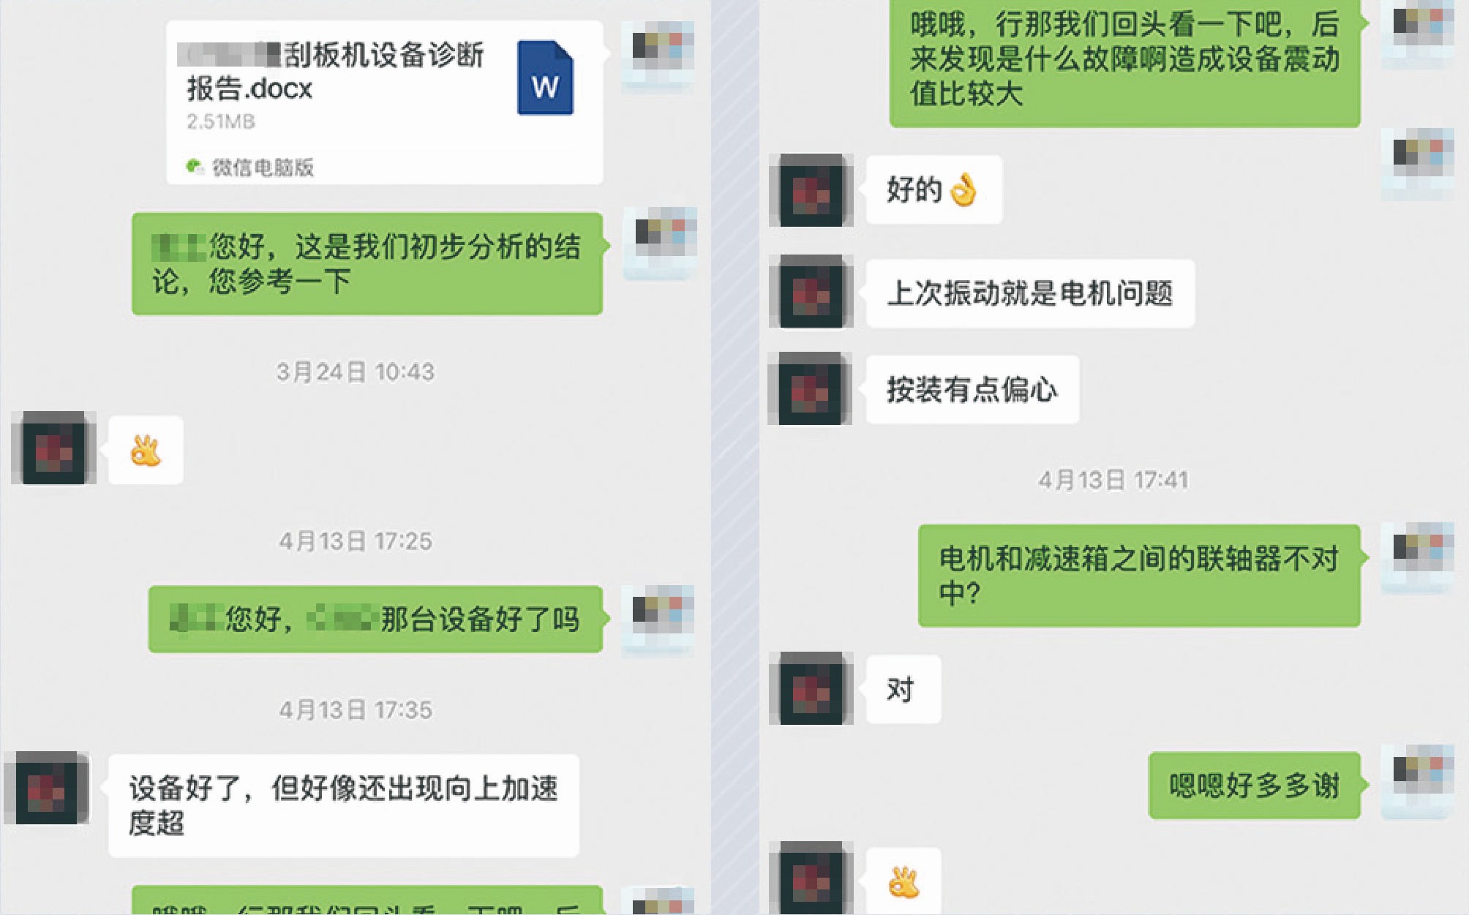Viewport: 1469px width, 915px height.
Task: Click the 对 reply bubble
Action: [x=903, y=689]
